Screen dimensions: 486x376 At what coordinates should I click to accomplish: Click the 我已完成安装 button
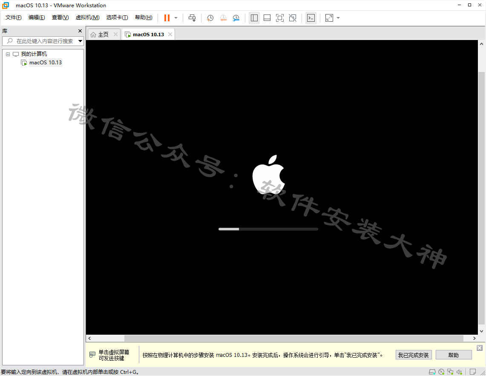[414, 355]
